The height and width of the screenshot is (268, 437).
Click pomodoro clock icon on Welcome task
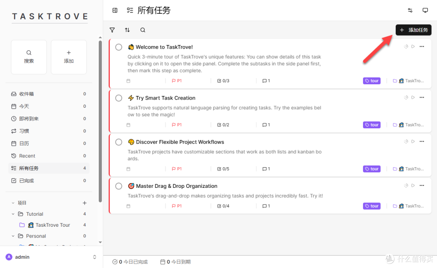pos(406,47)
